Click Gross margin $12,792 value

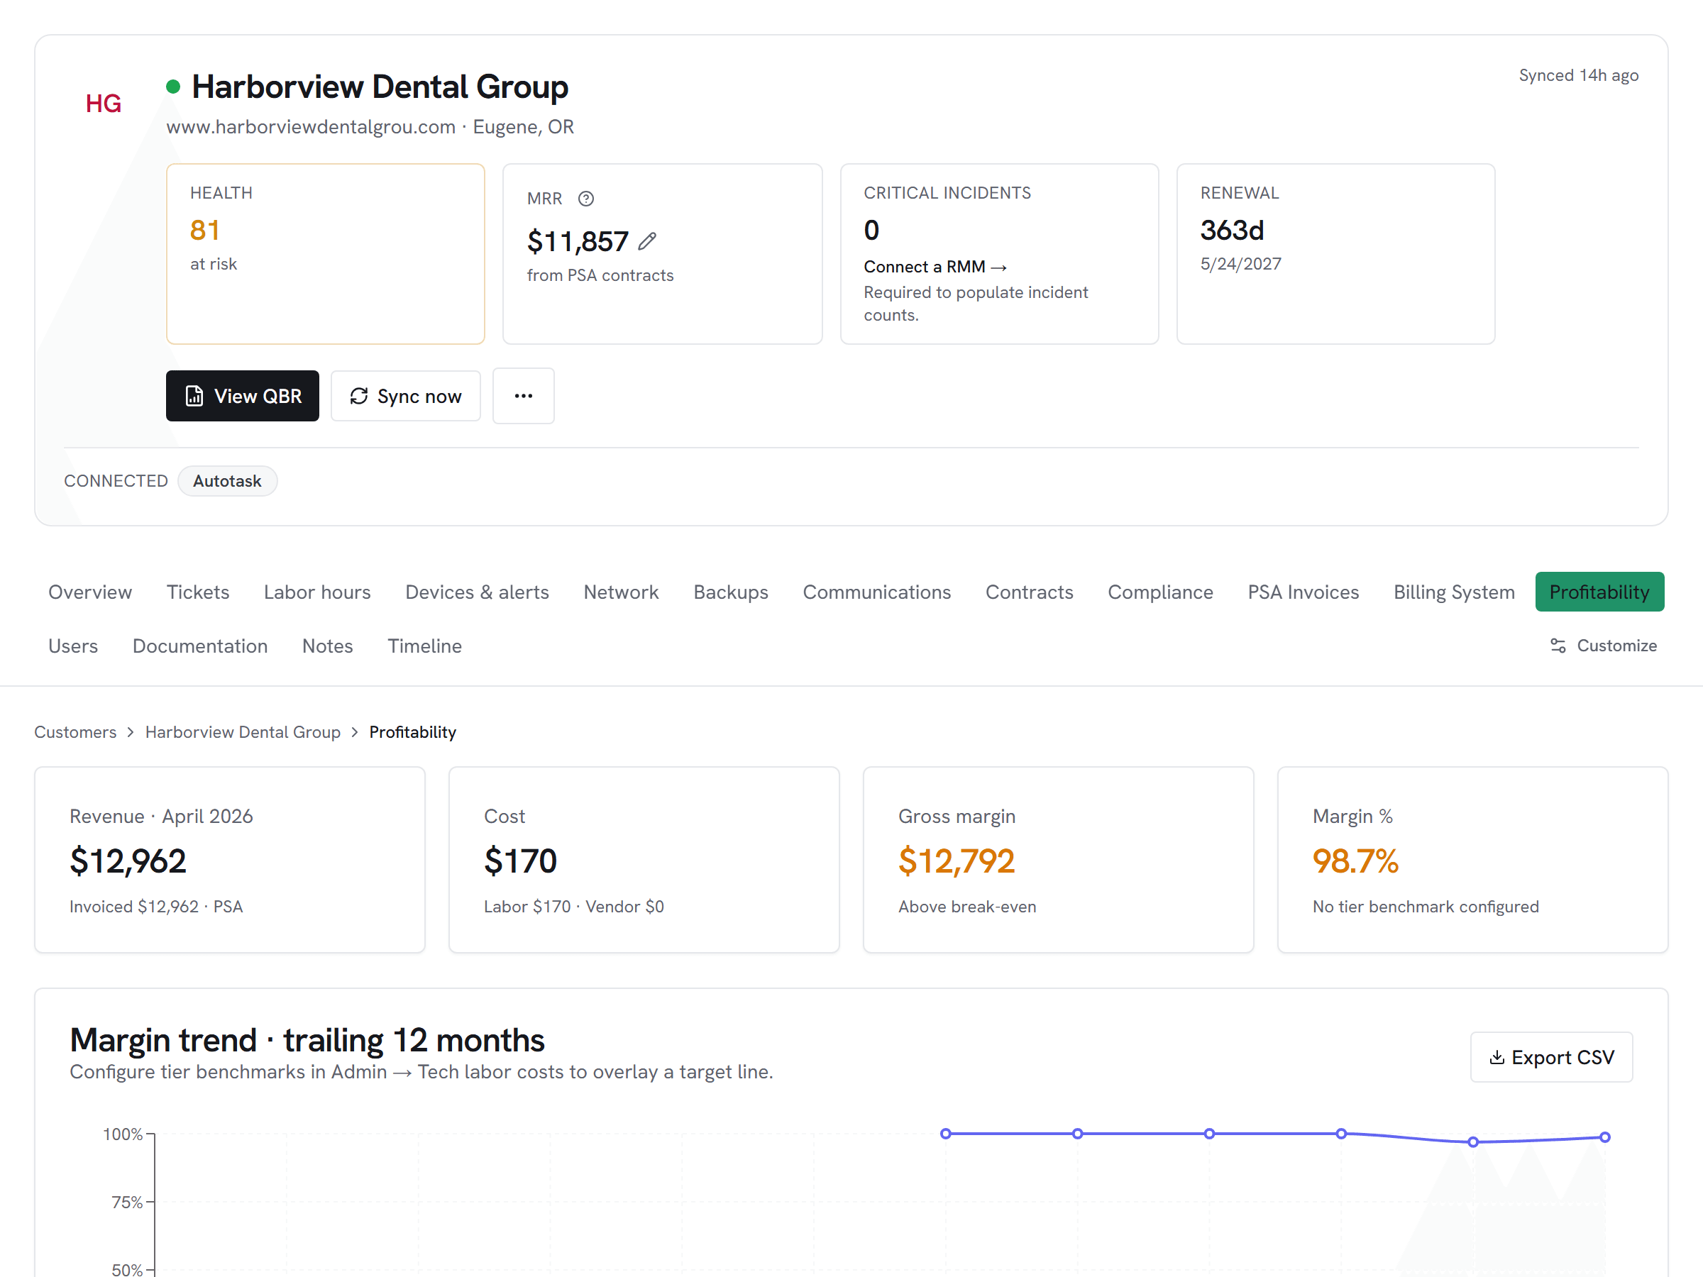coord(957,861)
